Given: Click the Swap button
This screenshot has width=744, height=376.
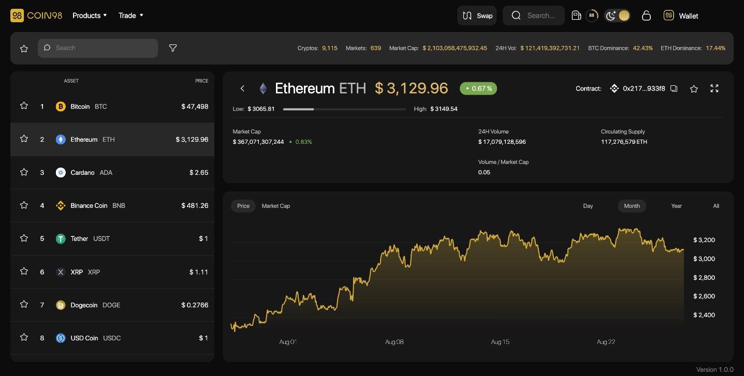Looking at the screenshot, I should [477, 16].
